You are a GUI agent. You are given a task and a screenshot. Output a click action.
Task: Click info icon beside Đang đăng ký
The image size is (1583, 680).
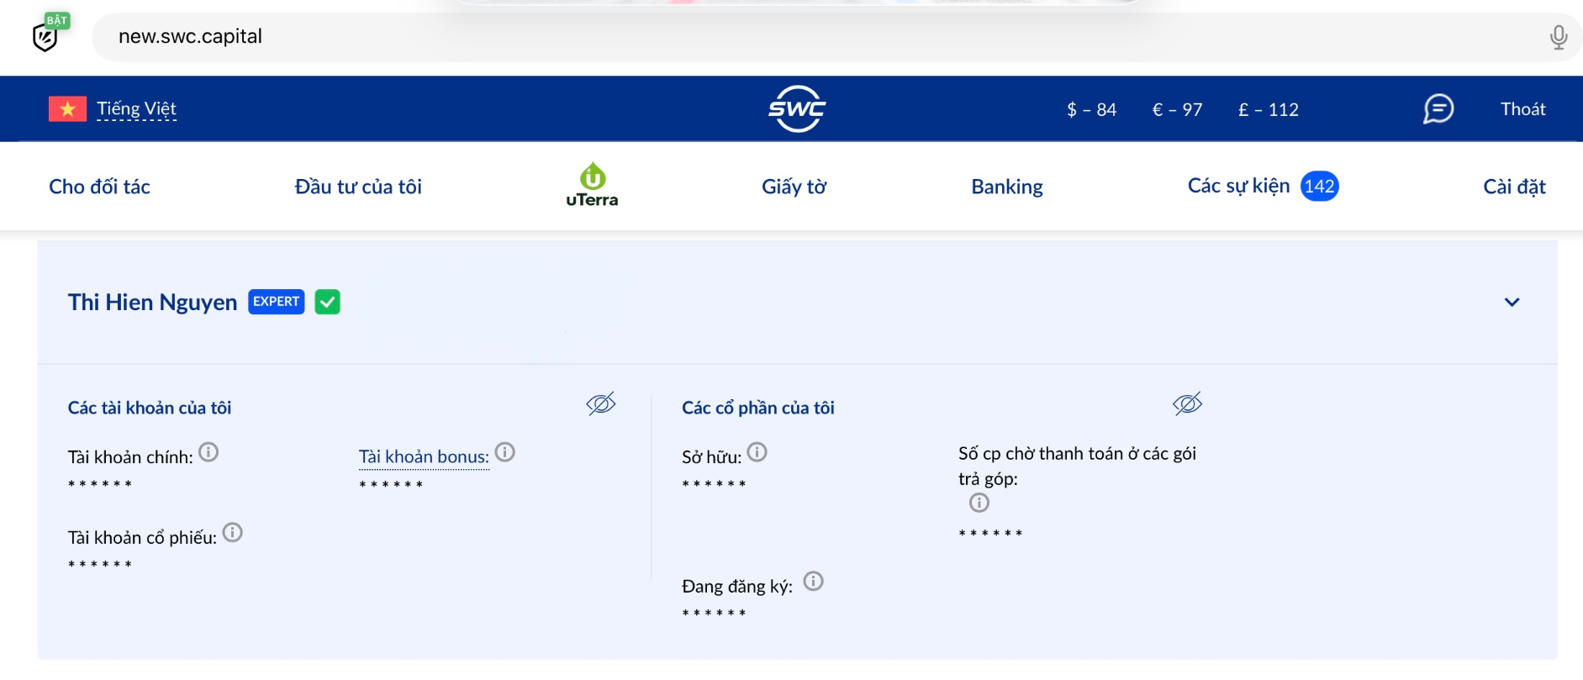pyautogui.click(x=813, y=581)
